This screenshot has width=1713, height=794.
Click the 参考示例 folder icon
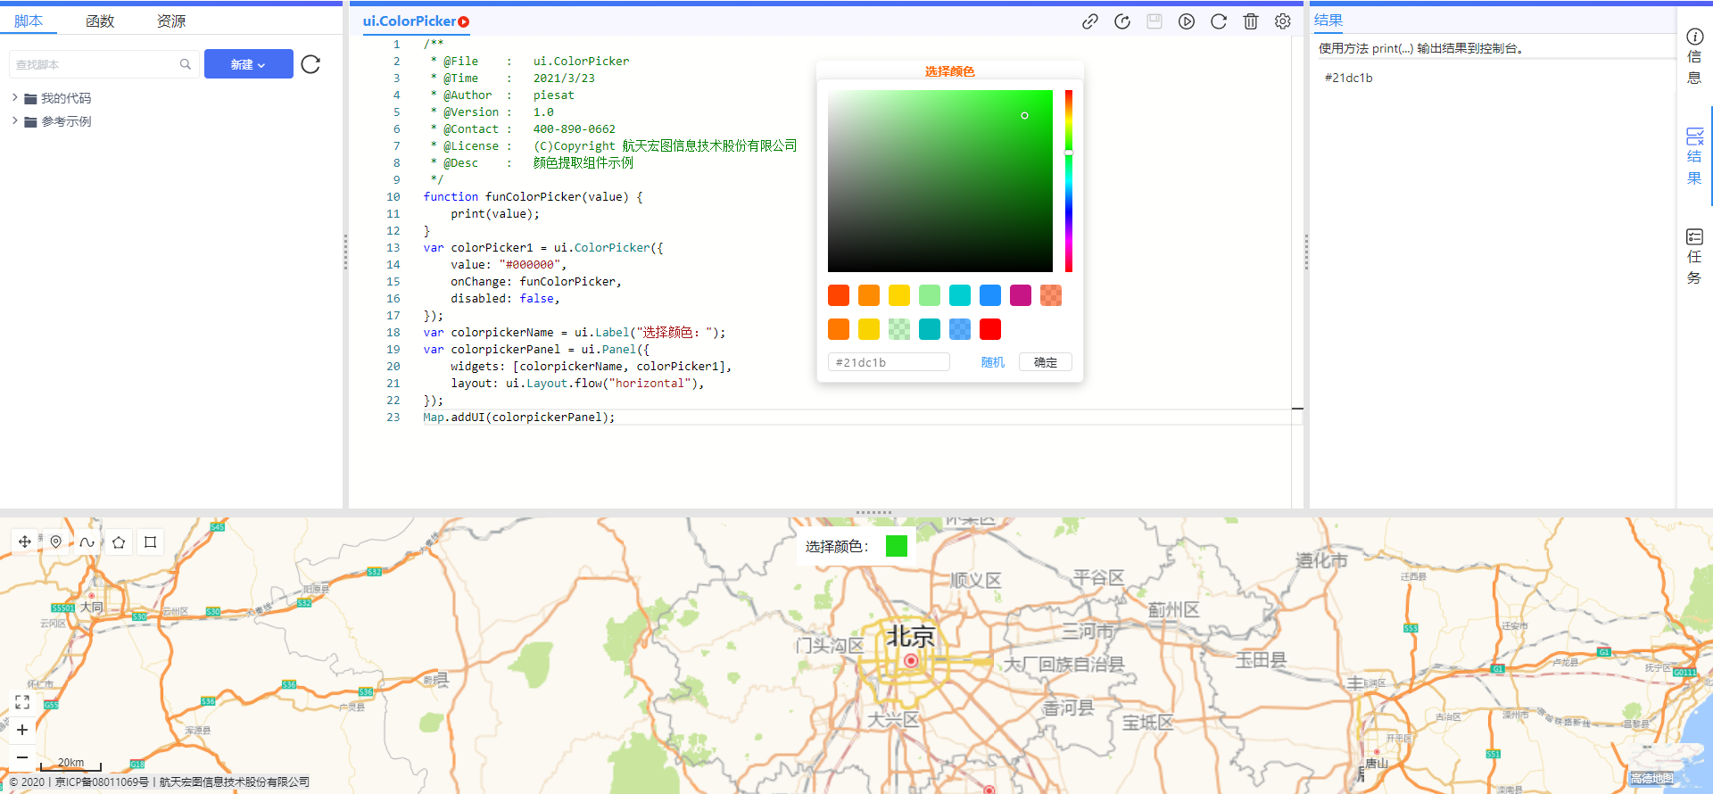tap(30, 122)
